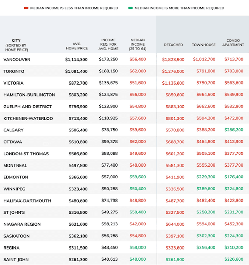Select the CONDO APARTMENT column header
The image size is (249, 265).
pos(233,43)
